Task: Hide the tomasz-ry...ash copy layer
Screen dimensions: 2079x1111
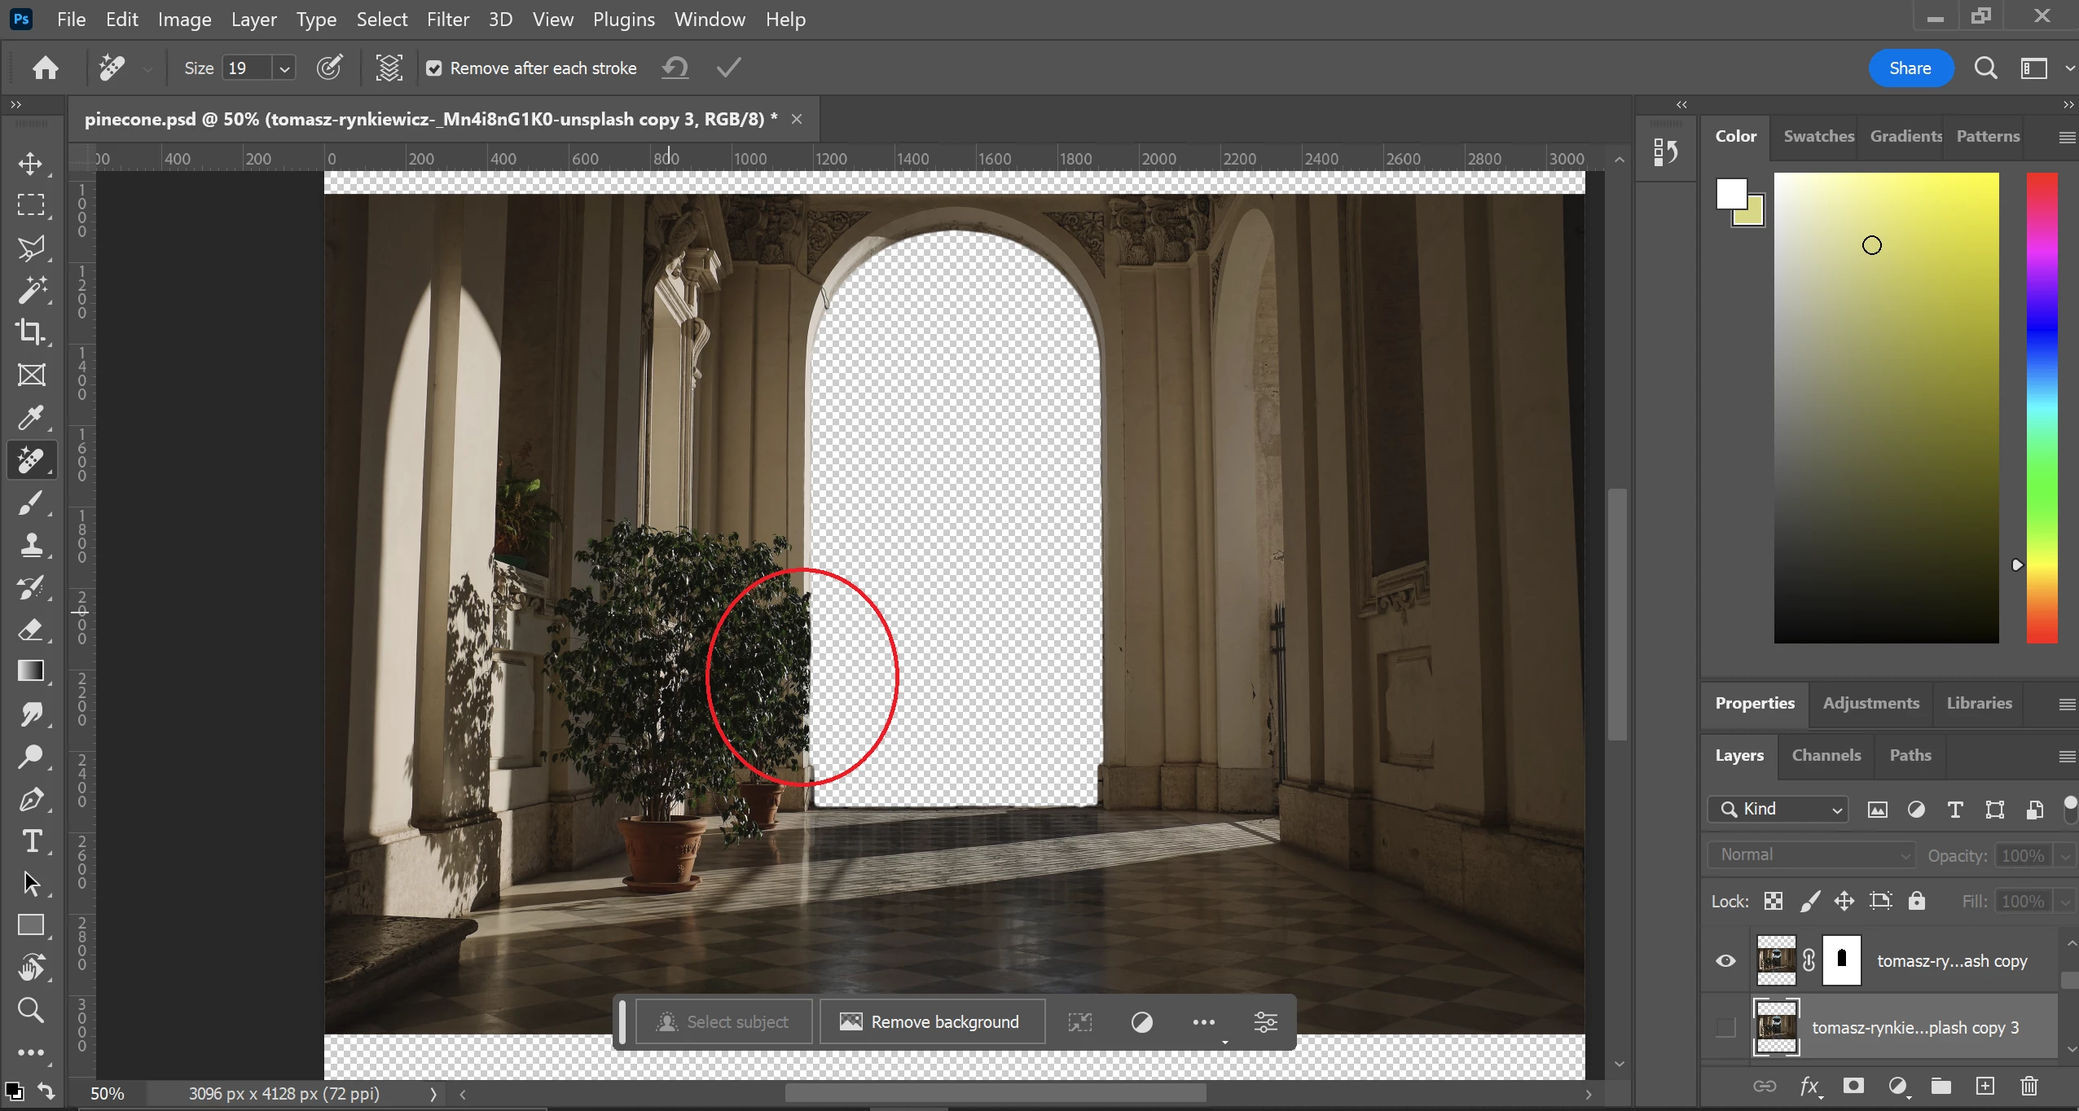Action: 1725,960
